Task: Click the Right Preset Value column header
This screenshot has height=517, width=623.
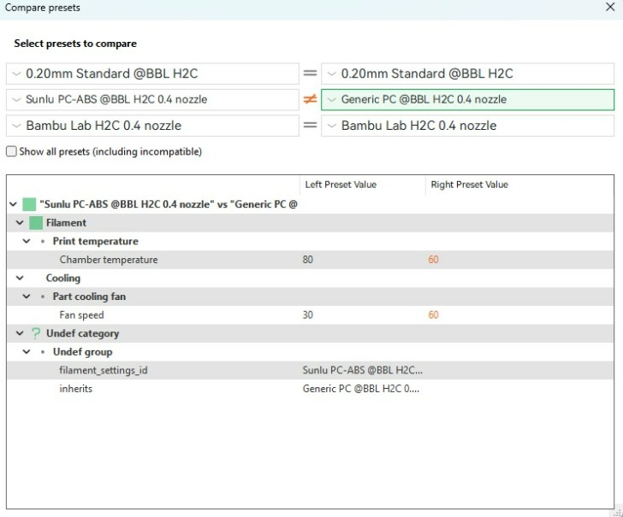Action: click(469, 185)
